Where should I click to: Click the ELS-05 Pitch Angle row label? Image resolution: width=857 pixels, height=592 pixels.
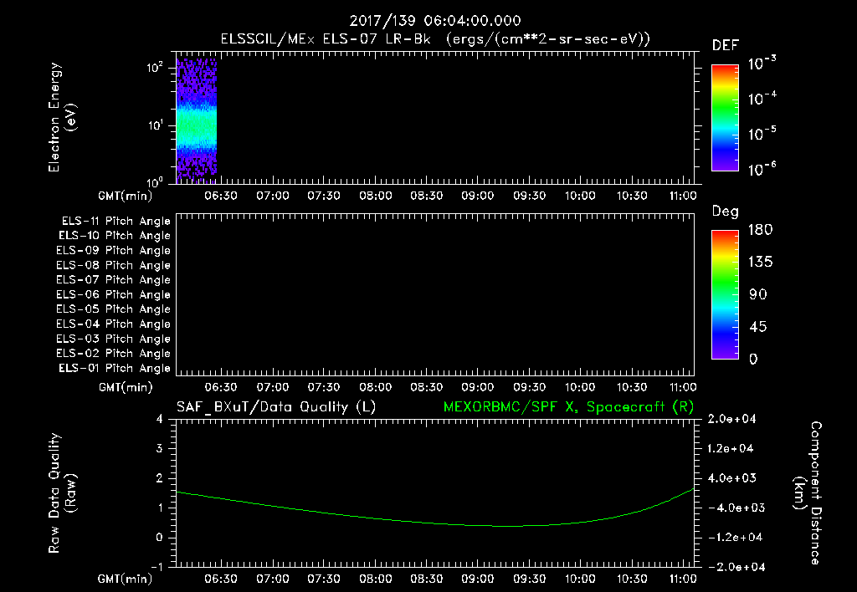pos(114,309)
